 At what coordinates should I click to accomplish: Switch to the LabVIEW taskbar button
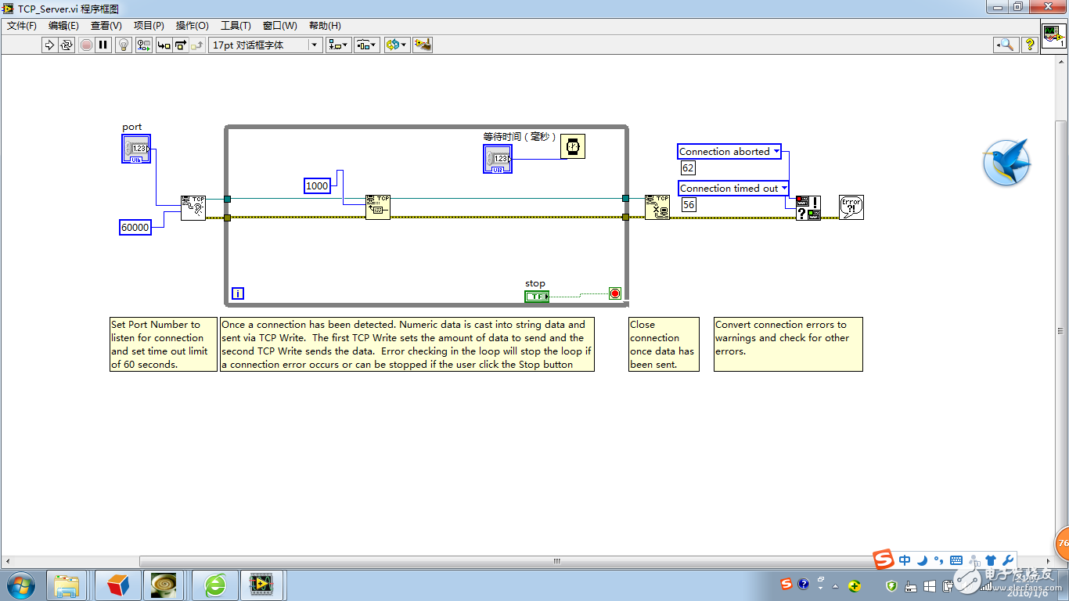coord(262,585)
